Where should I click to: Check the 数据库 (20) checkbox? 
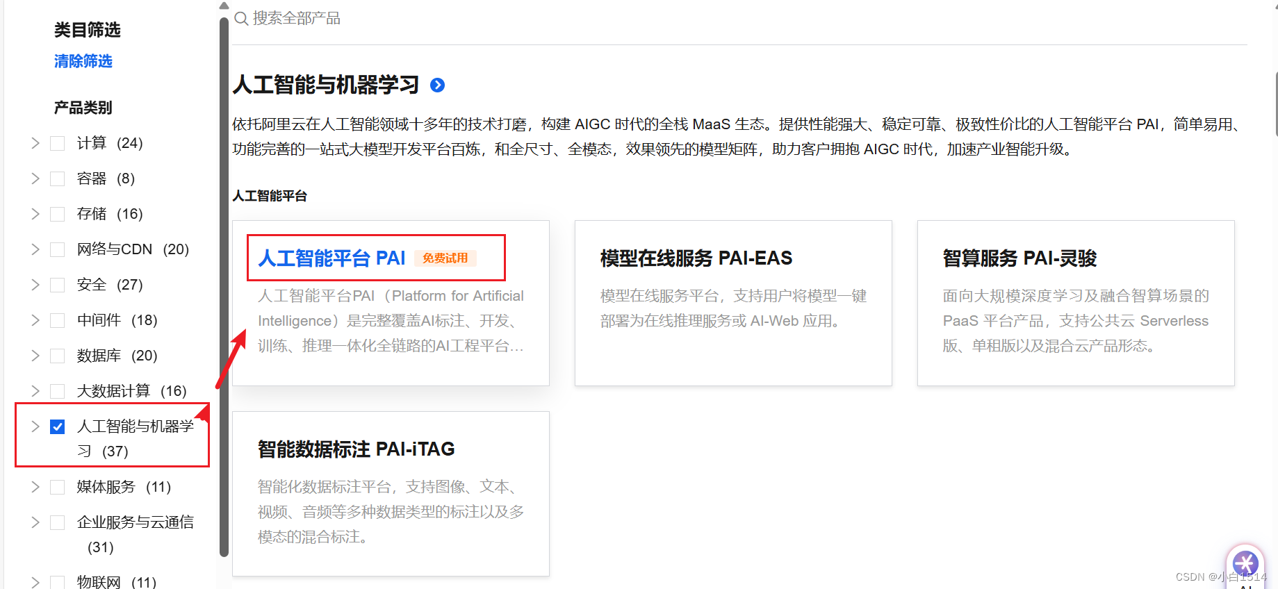58,356
